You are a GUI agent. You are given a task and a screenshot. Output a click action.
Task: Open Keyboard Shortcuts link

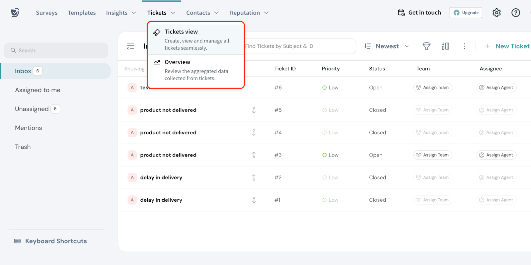pyautogui.click(x=56, y=241)
